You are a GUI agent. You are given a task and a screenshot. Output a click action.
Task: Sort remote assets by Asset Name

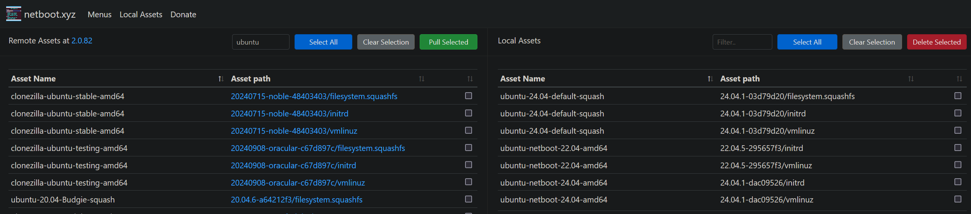[221, 79]
